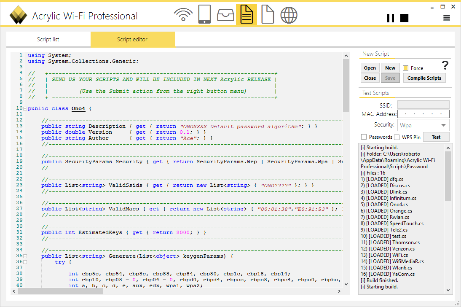Open the mobile device icon in toolbar
The height and width of the screenshot is (307, 461).
204,14
